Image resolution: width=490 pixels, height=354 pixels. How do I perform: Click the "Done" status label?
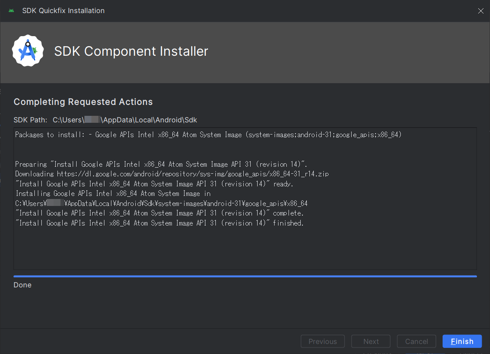[23, 285]
